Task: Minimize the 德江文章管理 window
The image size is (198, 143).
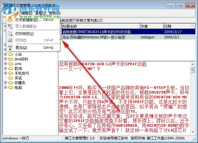Action: coord(171,6)
